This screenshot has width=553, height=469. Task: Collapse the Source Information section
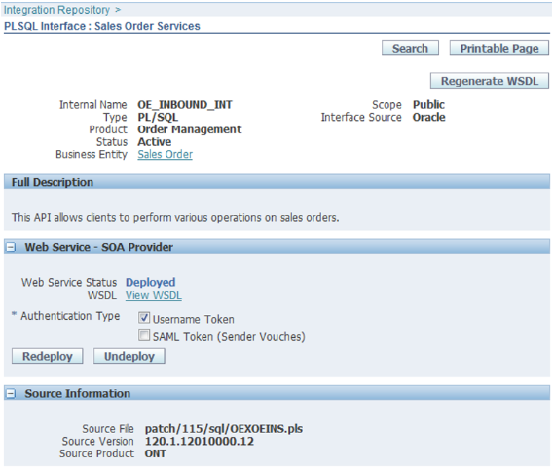(11, 394)
